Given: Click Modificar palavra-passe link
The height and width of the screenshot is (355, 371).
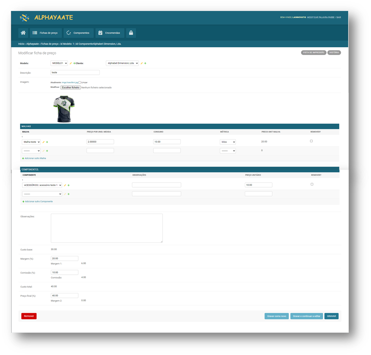Looking at the screenshot, I should [x=321, y=17].
